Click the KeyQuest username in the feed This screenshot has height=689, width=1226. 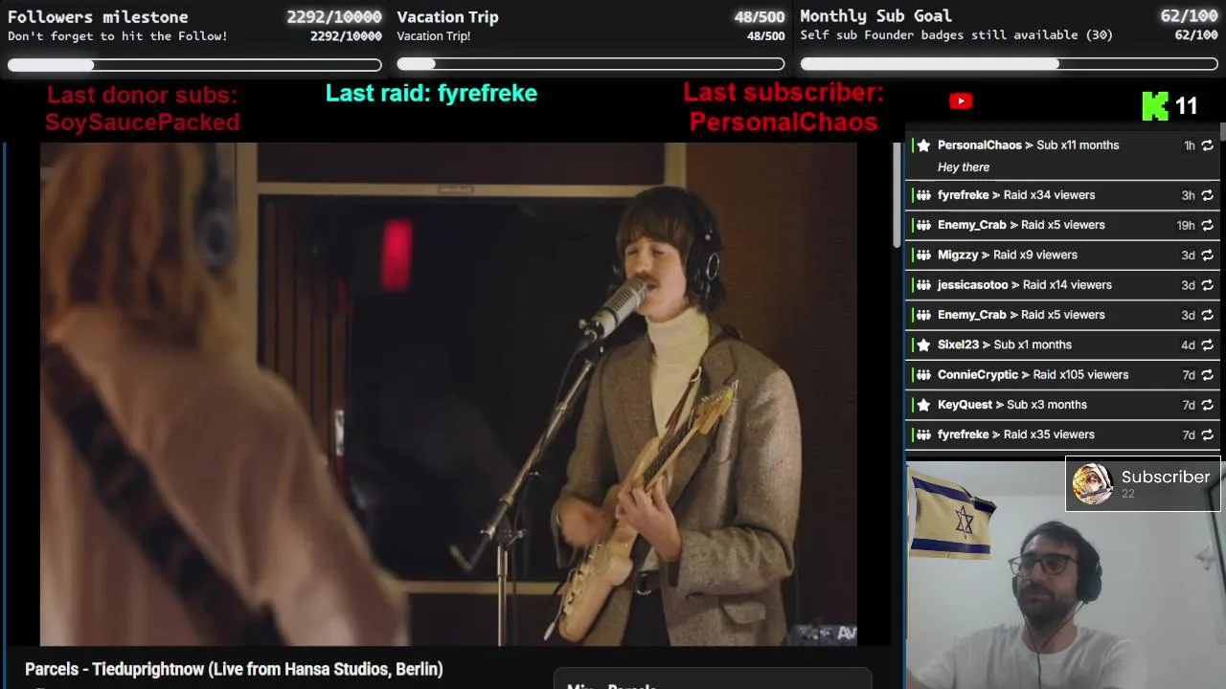[965, 405]
